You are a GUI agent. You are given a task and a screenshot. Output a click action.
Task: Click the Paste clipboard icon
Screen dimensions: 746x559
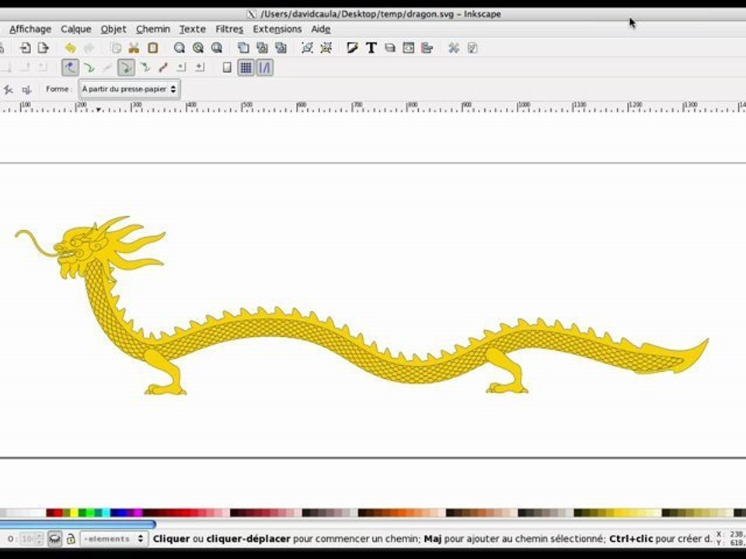(153, 47)
